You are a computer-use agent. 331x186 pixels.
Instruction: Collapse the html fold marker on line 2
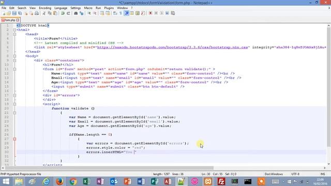click(x=14, y=30)
